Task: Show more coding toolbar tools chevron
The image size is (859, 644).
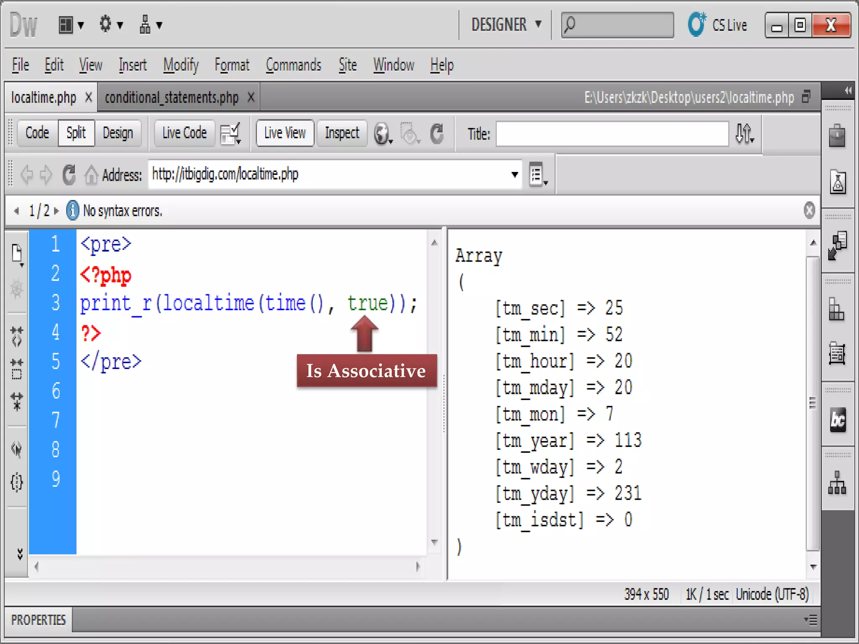Action: [x=20, y=554]
